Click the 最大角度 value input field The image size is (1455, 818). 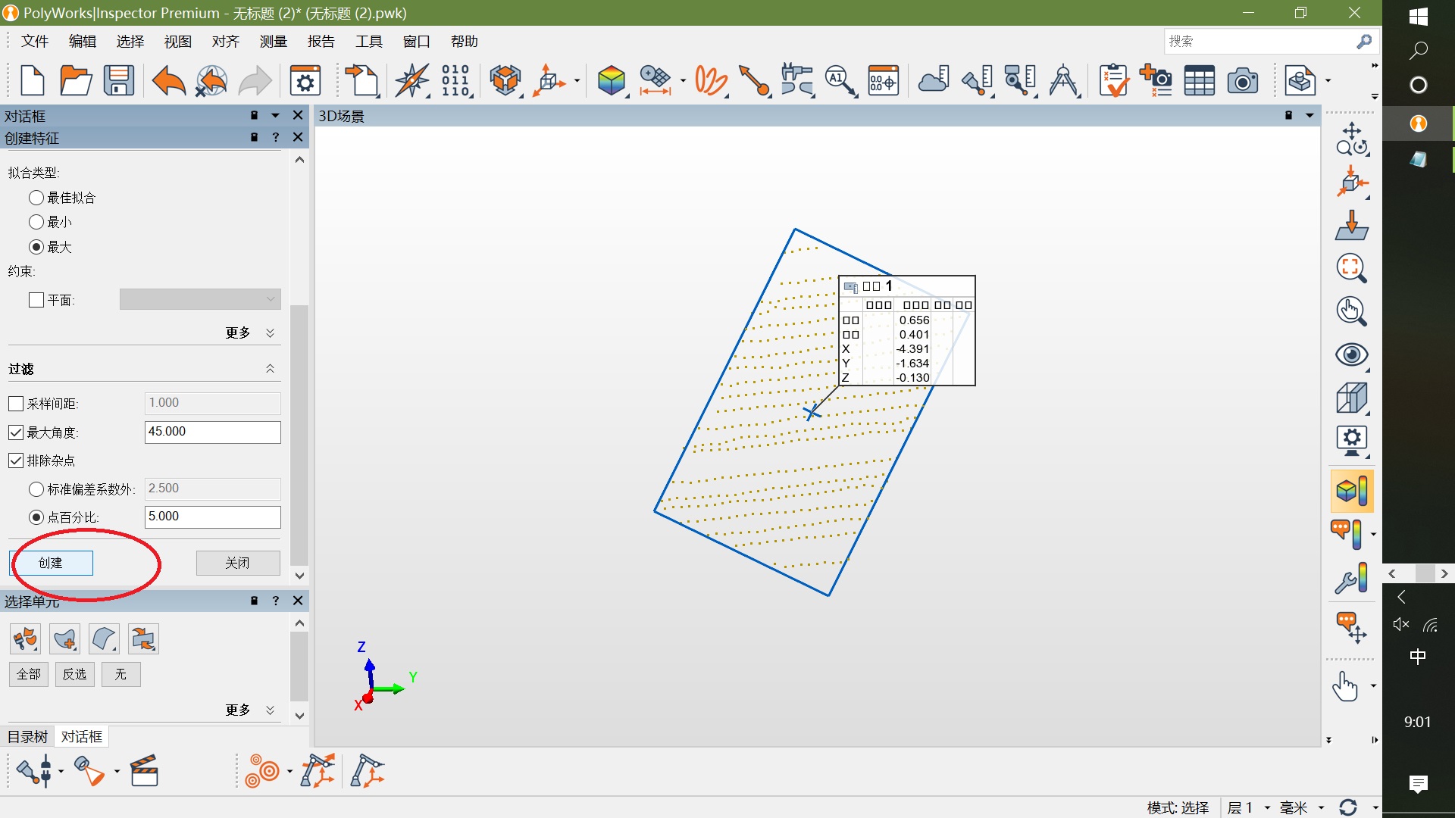212,432
